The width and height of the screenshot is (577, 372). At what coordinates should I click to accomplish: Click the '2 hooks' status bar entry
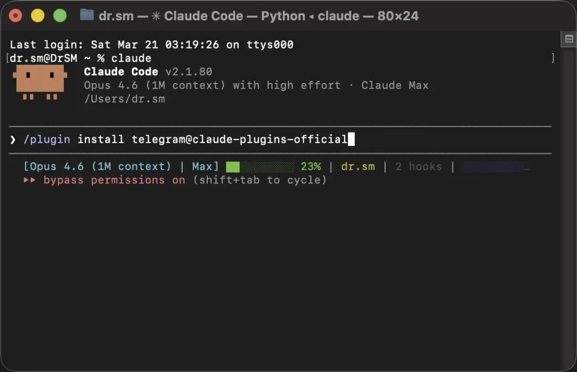418,166
